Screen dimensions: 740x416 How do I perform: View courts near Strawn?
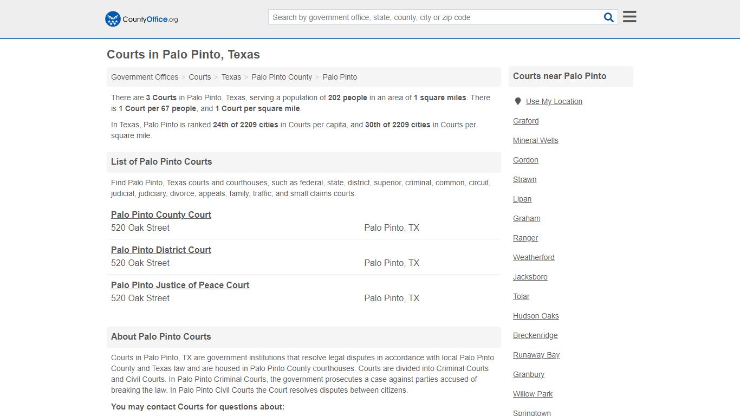525,179
